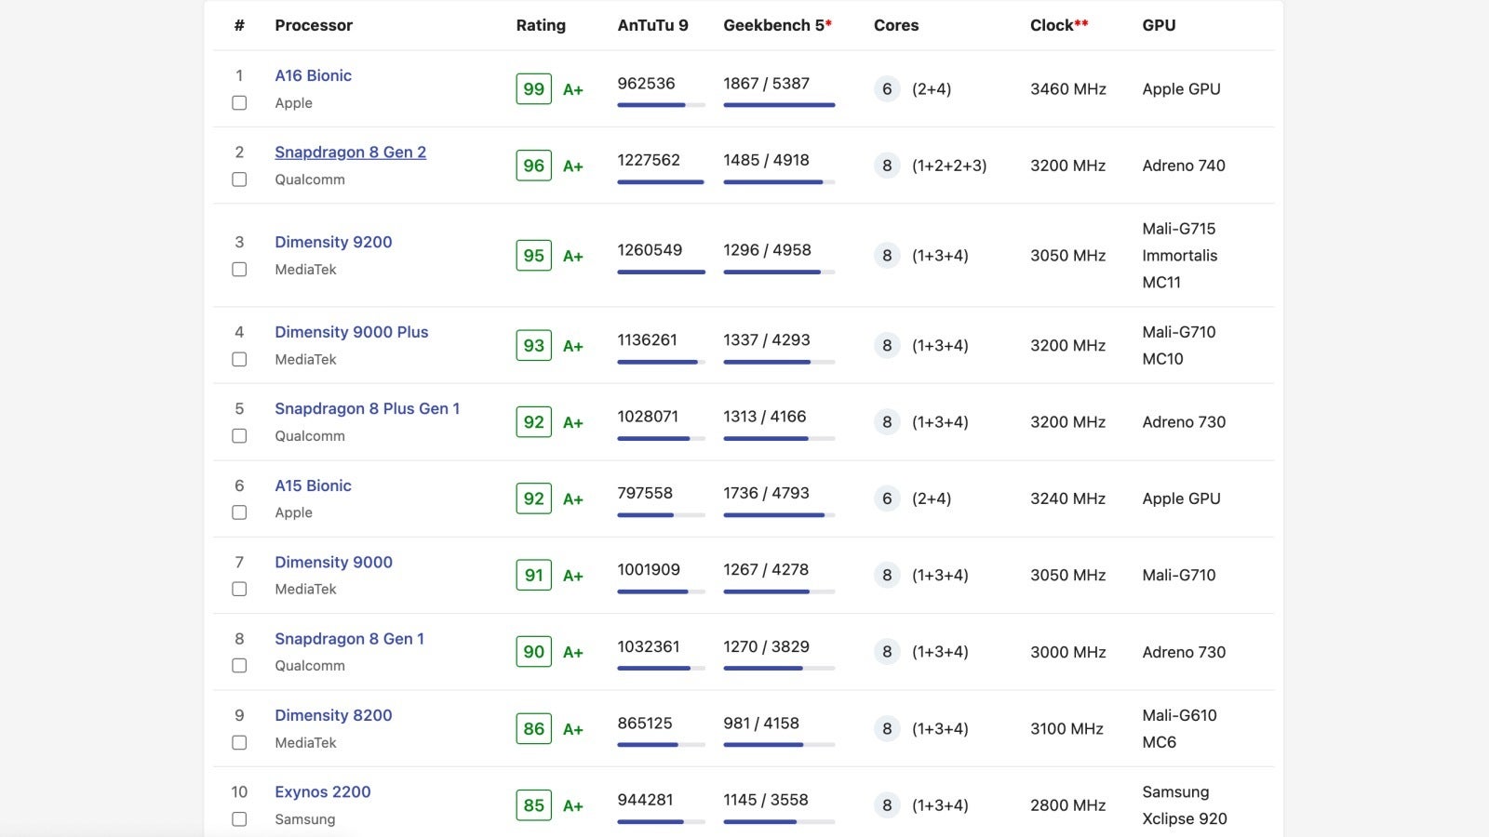Image resolution: width=1489 pixels, height=837 pixels.
Task: Open the Dimensity 9000 link
Action: [x=333, y=562]
